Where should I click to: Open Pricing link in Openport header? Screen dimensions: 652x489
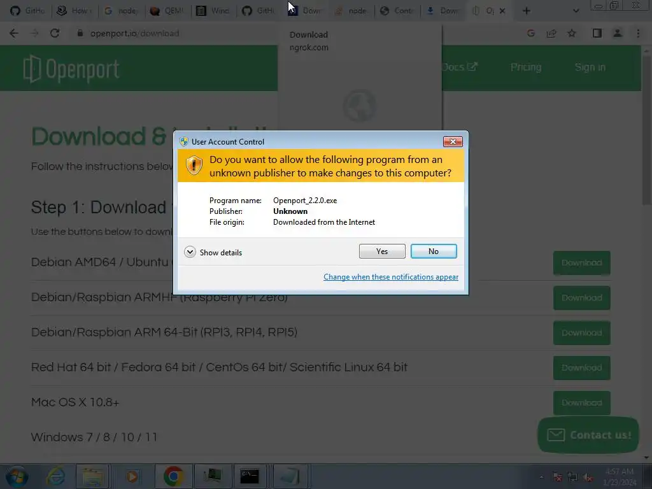pos(525,67)
